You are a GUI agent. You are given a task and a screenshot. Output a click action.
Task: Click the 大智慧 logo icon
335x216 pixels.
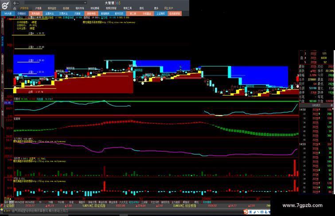point(5,5)
